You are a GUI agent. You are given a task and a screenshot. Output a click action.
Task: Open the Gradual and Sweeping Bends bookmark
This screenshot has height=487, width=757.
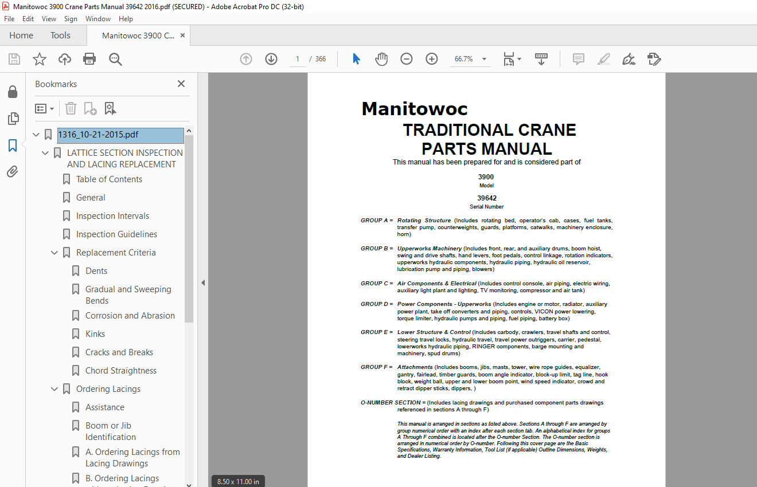(128, 295)
